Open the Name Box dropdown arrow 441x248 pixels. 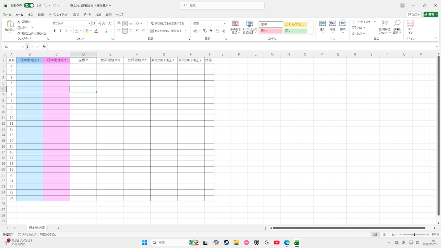coord(23,47)
